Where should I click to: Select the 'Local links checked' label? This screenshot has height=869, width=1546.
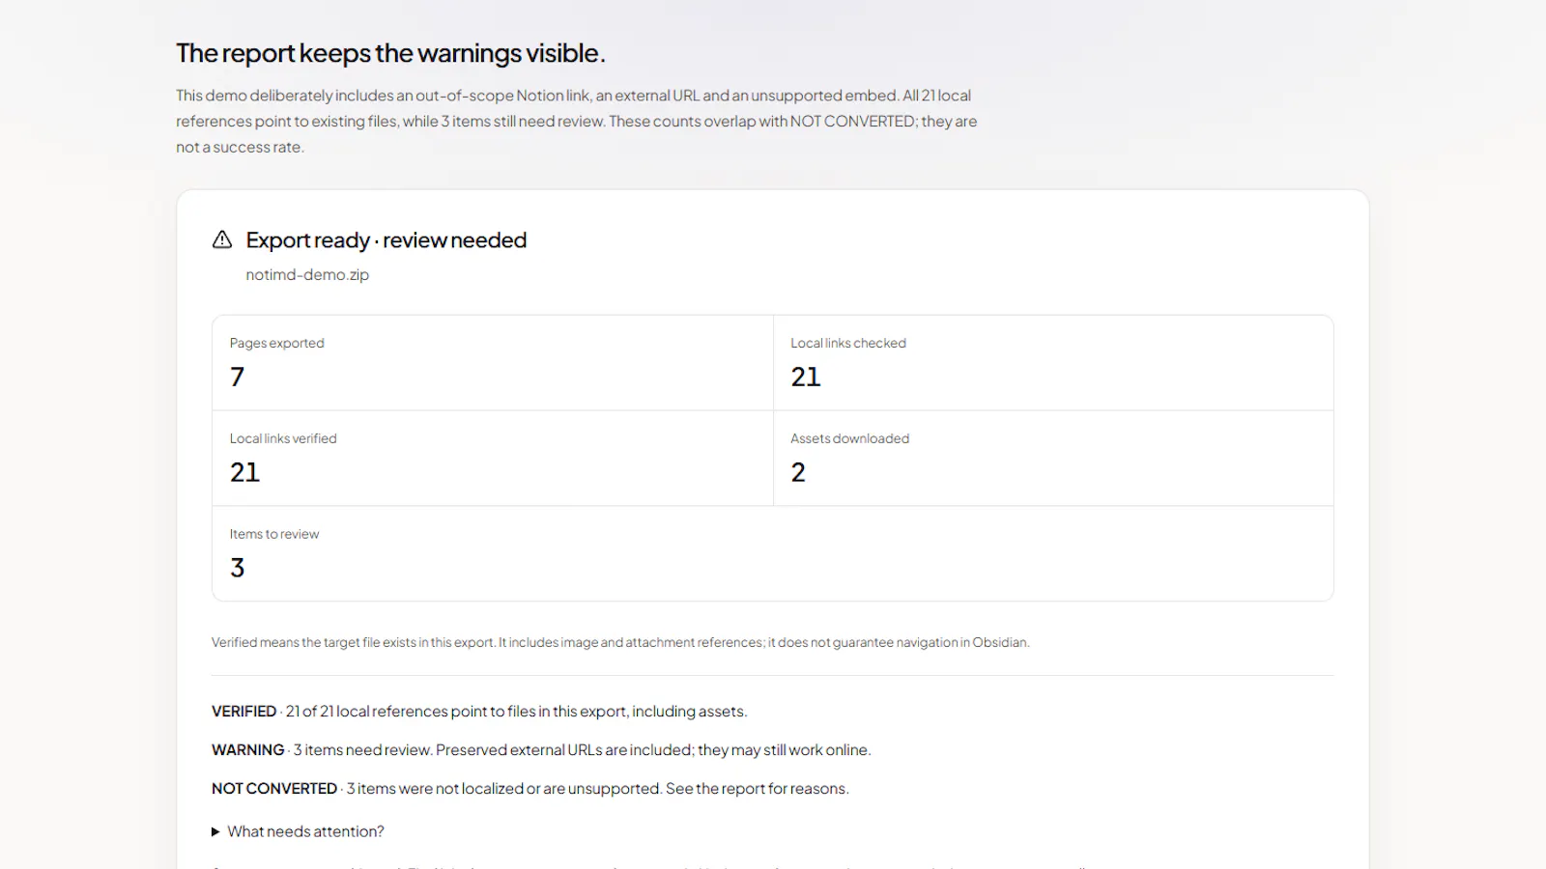click(848, 343)
